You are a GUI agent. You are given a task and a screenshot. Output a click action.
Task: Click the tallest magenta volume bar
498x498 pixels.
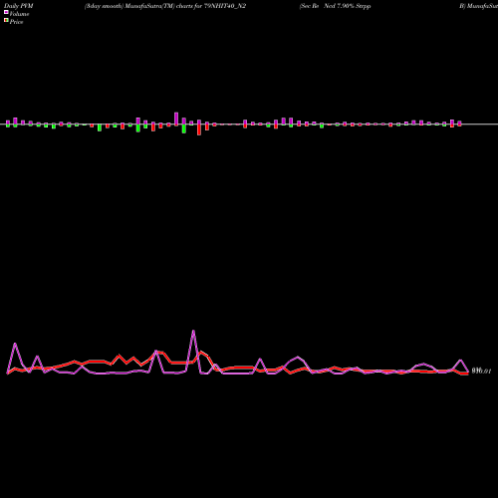click(x=176, y=119)
